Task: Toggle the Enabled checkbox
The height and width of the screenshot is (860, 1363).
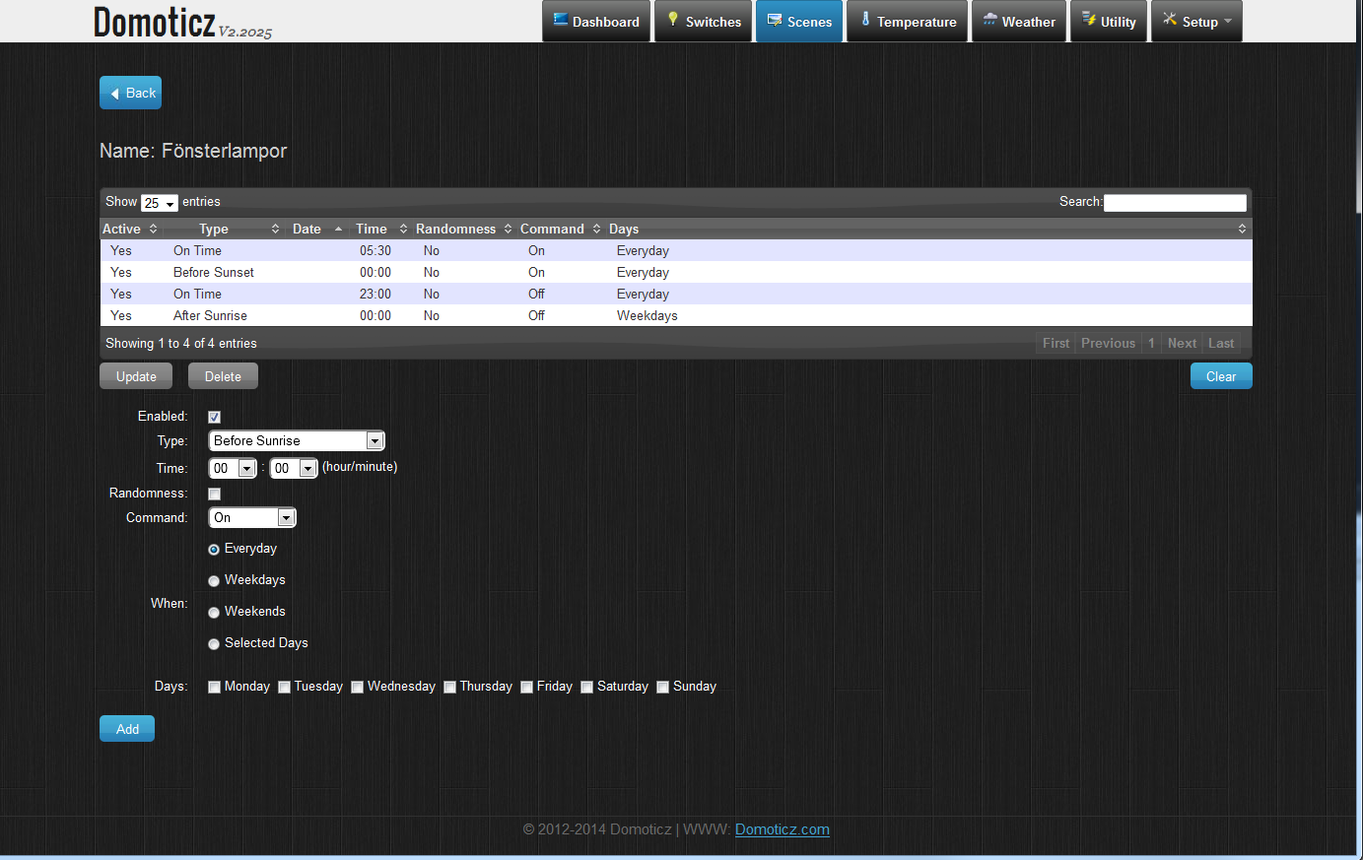Action: (214, 417)
